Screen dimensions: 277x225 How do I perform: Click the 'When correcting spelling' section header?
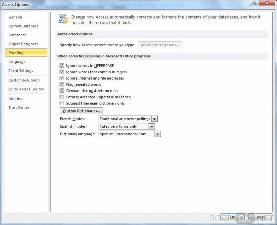(x=162, y=56)
